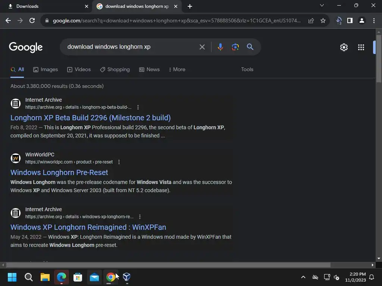The width and height of the screenshot is (382, 286).
Task: Click the archive.org longhorn-xp-beta-build URL
Action: click(78, 107)
